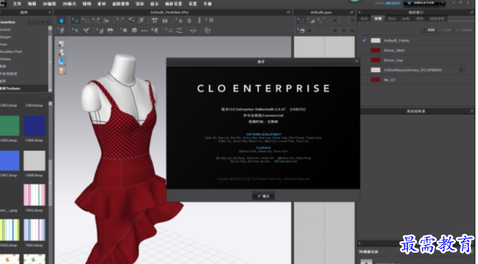Select the CottonRayonJersey fabric row text
Image resolution: width=478 pixels, height=264 pixels.
click(413, 70)
